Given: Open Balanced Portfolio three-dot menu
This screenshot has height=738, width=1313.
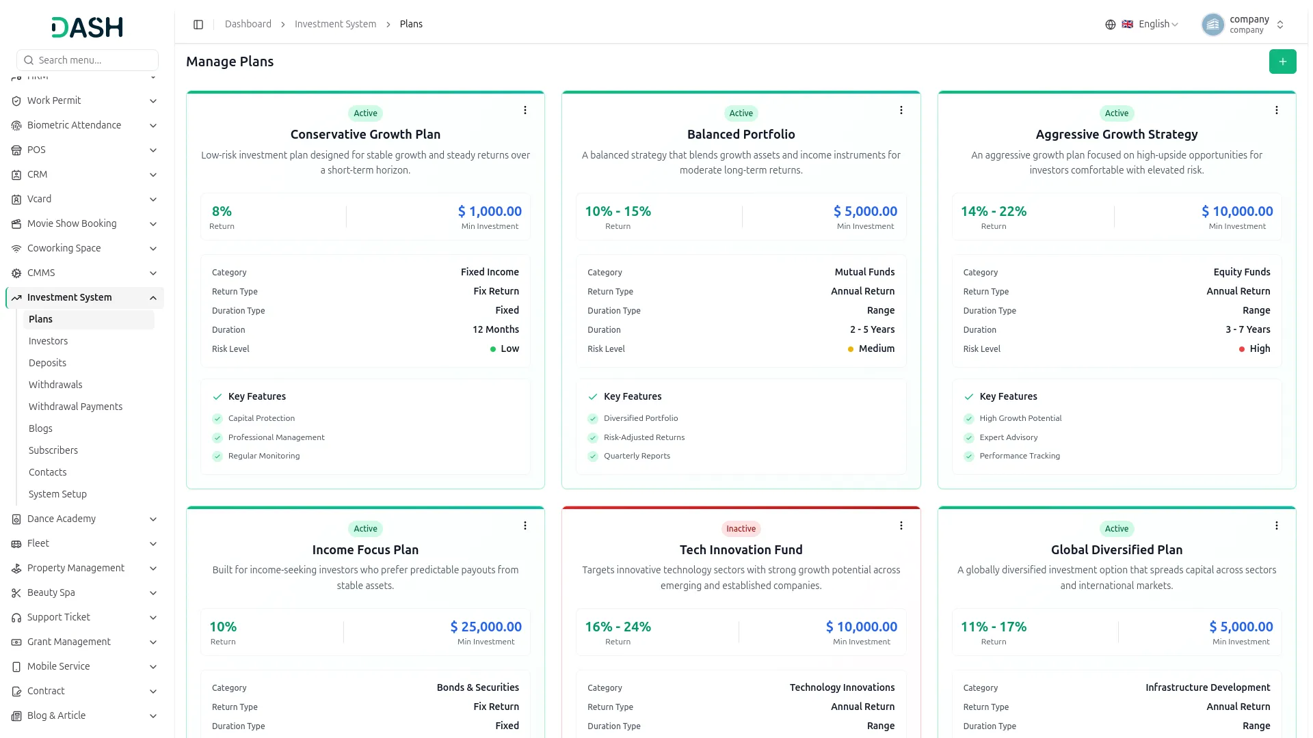Looking at the screenshot, I should pos(901,110).
